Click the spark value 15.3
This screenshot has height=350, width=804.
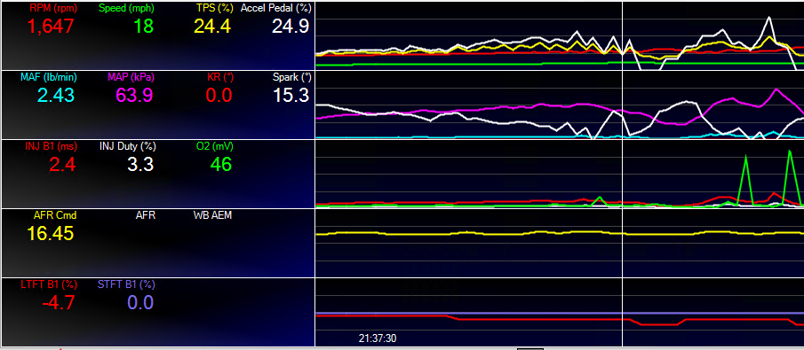coord(291,95)
